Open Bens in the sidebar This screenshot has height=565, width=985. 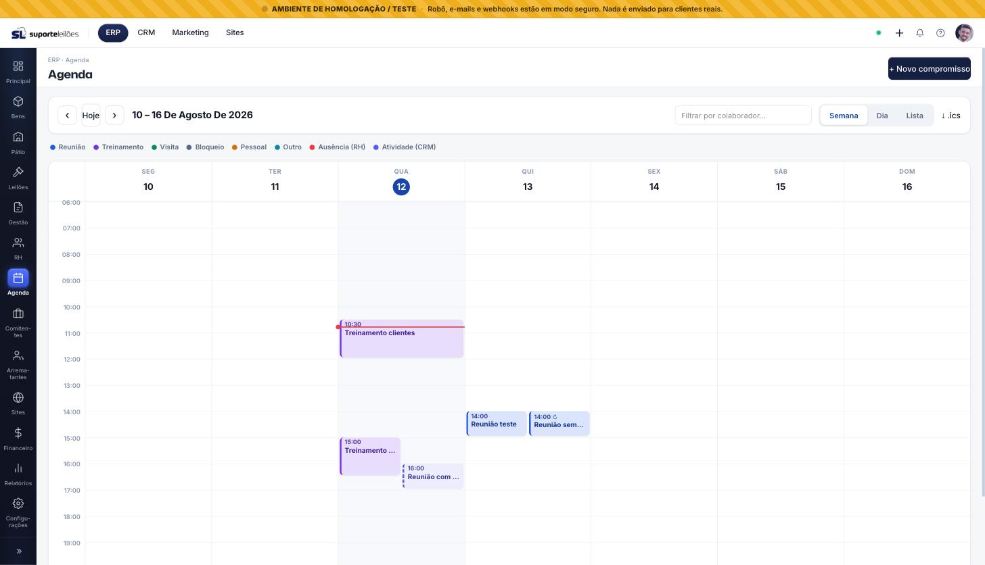point(18,107)
